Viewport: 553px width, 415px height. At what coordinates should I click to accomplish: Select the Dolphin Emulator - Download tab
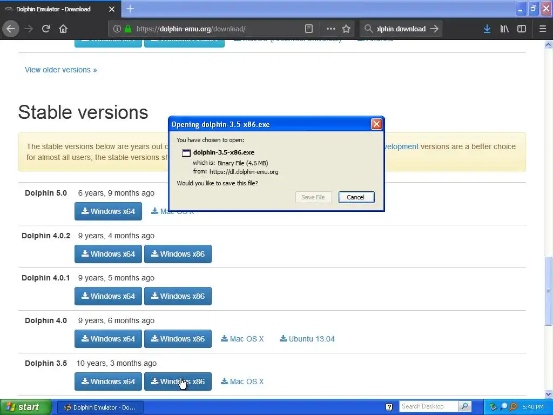[60, 9]
